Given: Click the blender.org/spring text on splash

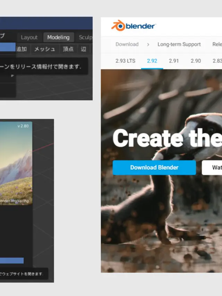Looking at the screenshot, I should click(14, 201).
